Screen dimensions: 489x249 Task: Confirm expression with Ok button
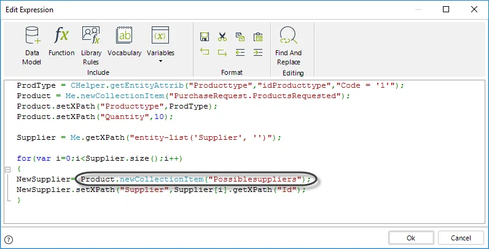(x=411, y=238)
